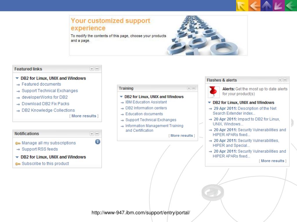Open 20 Apr 2011 HIPER and Special alert

point(246,143)
